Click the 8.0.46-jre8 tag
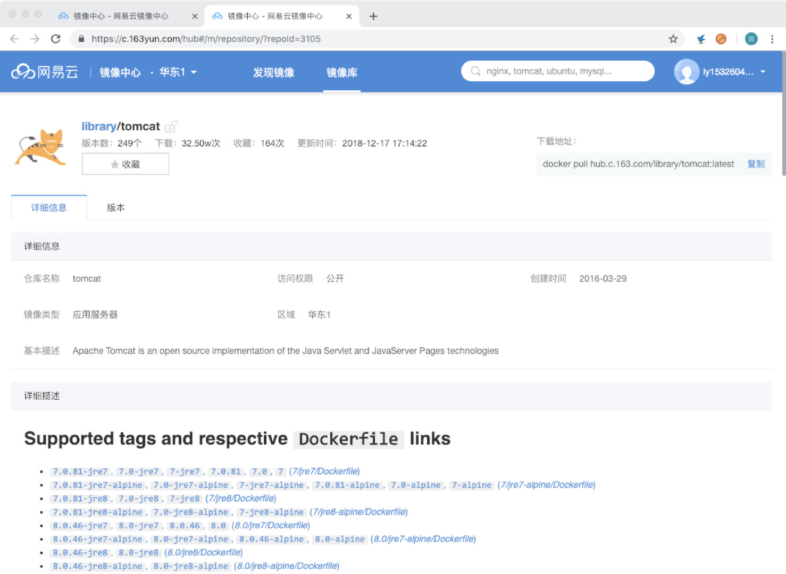Screen dimensions: 786x574 pyautogui.click(x=80, y=553)
